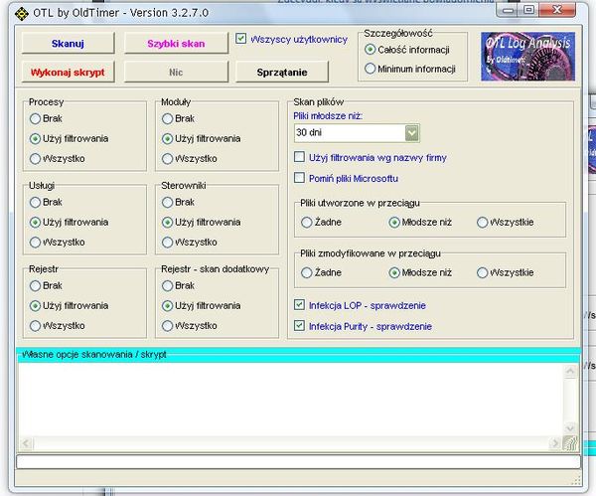Viewport: 596px width, 496px height.
Task: Click the greyed Nic button
Action: click(x=176, y=73)
